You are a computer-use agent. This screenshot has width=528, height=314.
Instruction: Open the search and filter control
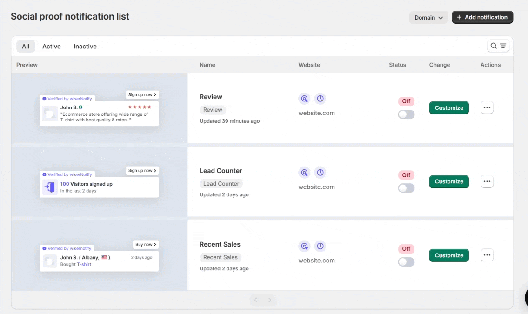(x=498, y=46)
